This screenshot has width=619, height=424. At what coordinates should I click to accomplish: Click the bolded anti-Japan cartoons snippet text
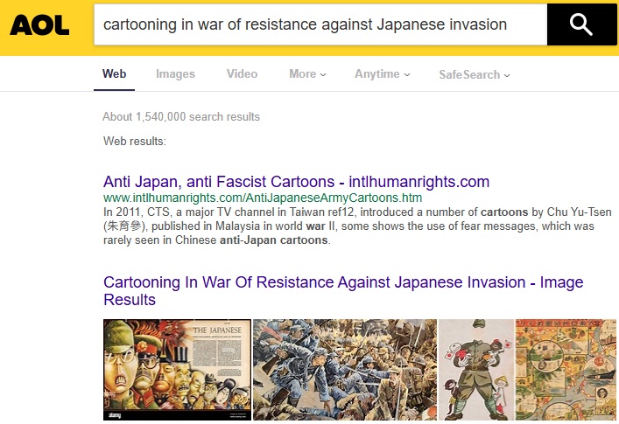point(273,240)
